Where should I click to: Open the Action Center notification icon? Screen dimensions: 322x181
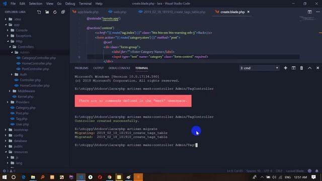[x=313, y=177]
